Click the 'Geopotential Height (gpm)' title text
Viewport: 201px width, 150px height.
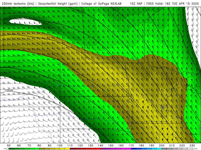click(x=58, y=4)
